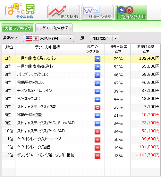Image resolution: width=161 pixels, height=177 pixels.
Task: Sort 累積収益額 descending with filled triangle
Action: (x=148, y=52)
